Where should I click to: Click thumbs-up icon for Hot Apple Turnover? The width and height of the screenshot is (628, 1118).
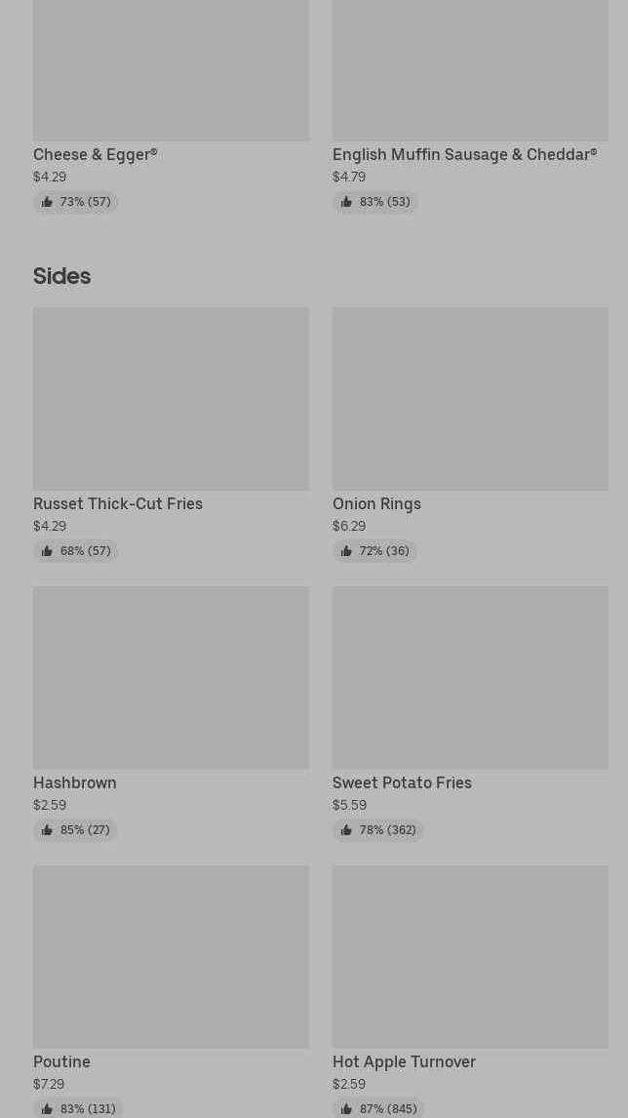point(346,1109)
